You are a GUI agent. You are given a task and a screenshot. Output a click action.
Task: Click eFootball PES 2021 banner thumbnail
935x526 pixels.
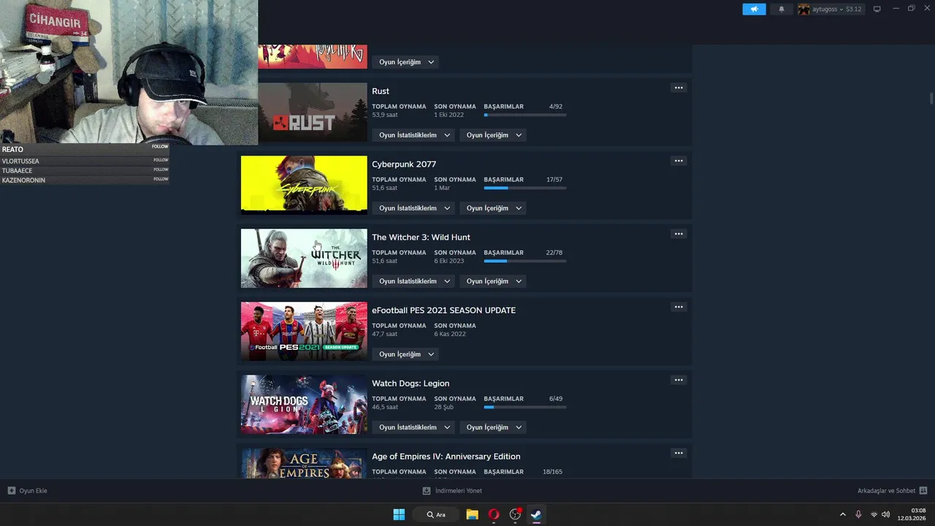[304, 331]
